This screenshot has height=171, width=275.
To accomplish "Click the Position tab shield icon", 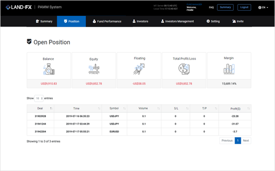I will pyautogui.click(x=65, y=21).
